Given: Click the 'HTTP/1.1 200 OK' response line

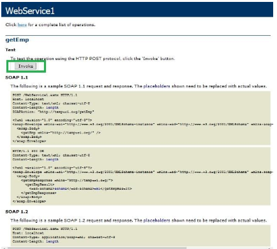Looking at the screenshot, I should [28, 151].
